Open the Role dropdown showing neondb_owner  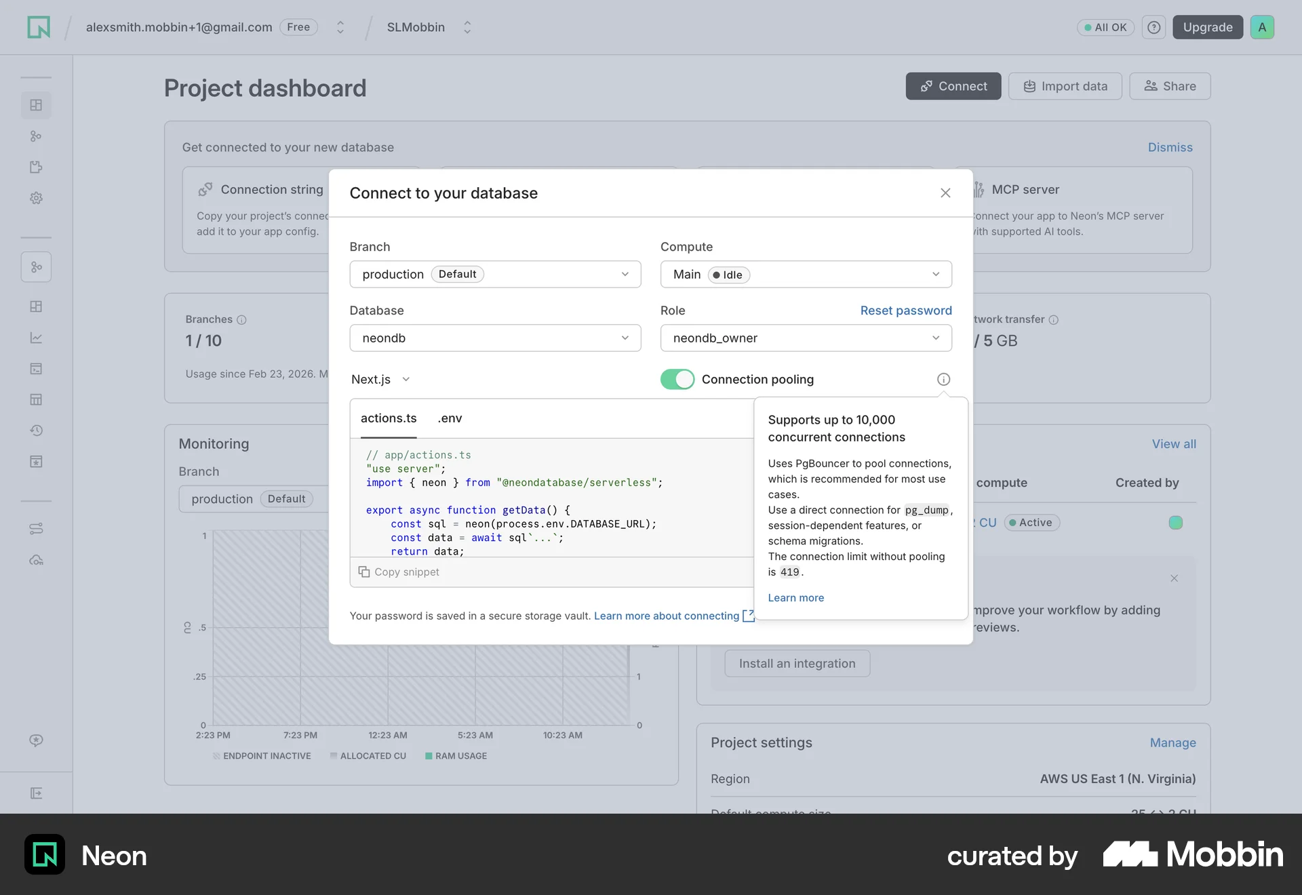pos(806,338)
